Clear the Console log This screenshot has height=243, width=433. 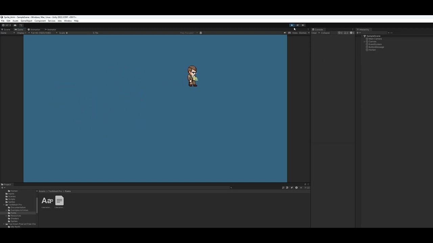tap(314, 33)
